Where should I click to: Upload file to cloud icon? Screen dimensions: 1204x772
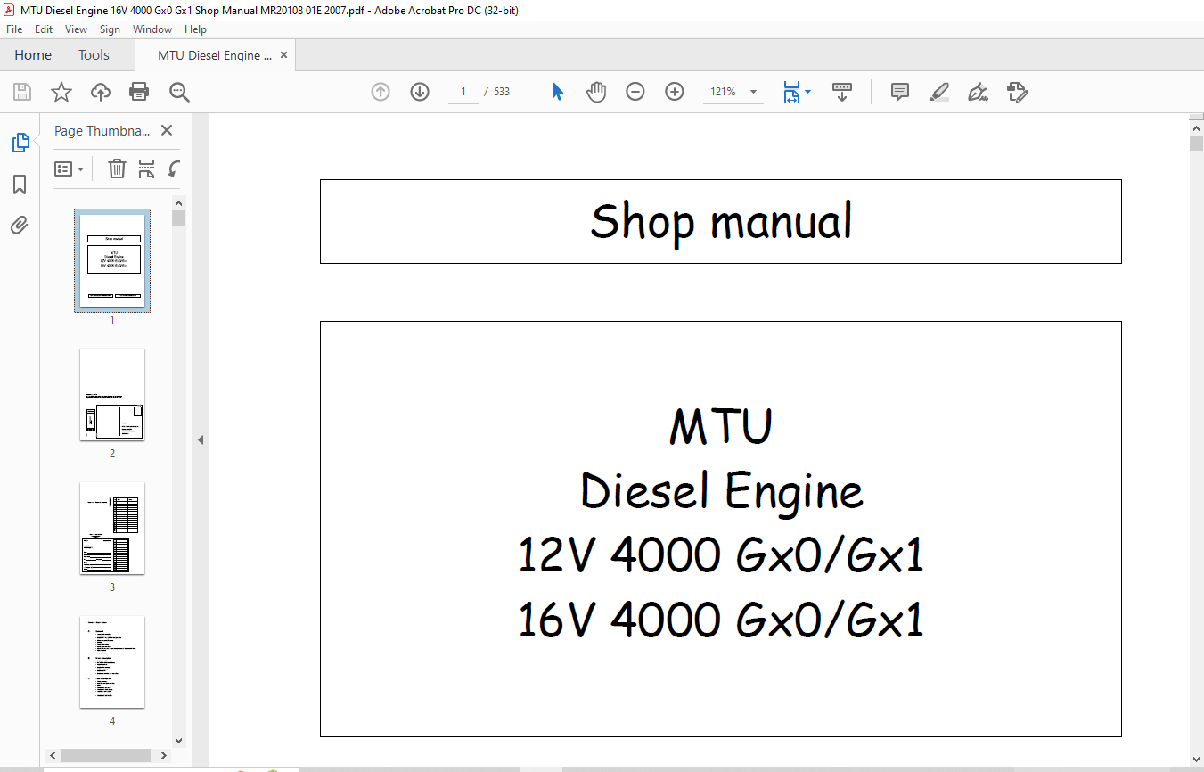tap(101, 92)
